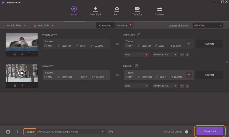Open subtitle None dropdown for snow video
Screen dimensions: 229x137
(136, 86)
